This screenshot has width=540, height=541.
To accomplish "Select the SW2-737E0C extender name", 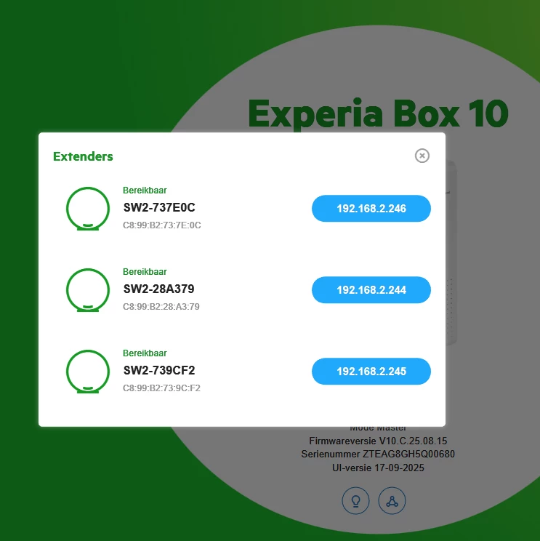I will [x=159, y=207].
